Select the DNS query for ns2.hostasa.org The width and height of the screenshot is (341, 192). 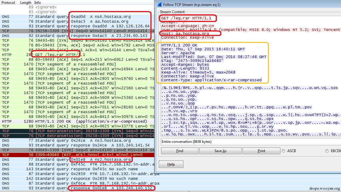click(78, 160)
